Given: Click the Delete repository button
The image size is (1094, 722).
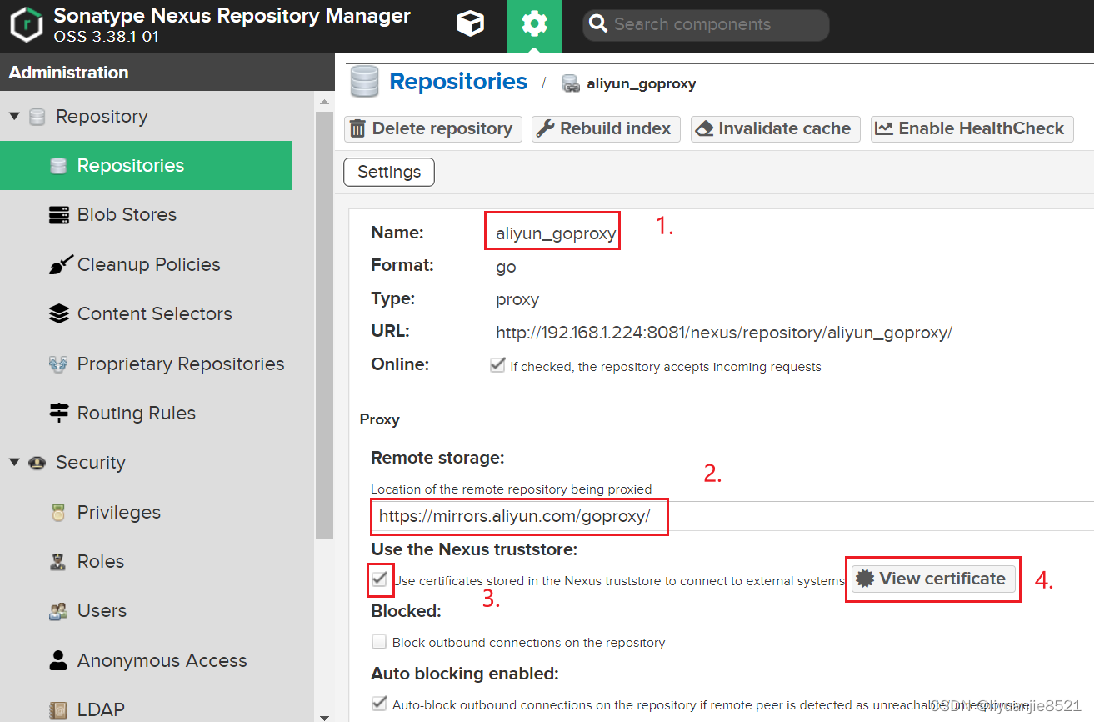Looking at the screenshot, I should [432, 128].
